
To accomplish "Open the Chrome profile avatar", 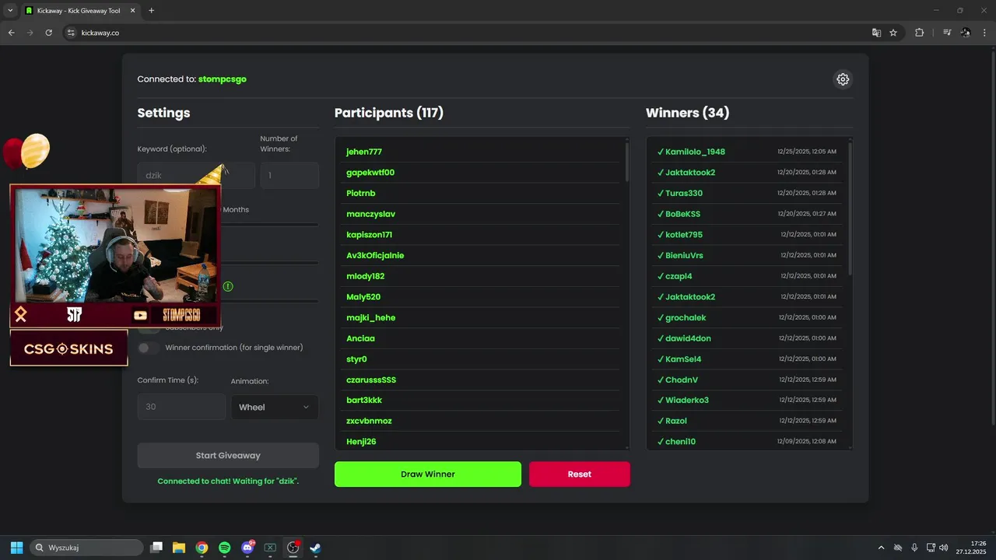I will 966,33.
